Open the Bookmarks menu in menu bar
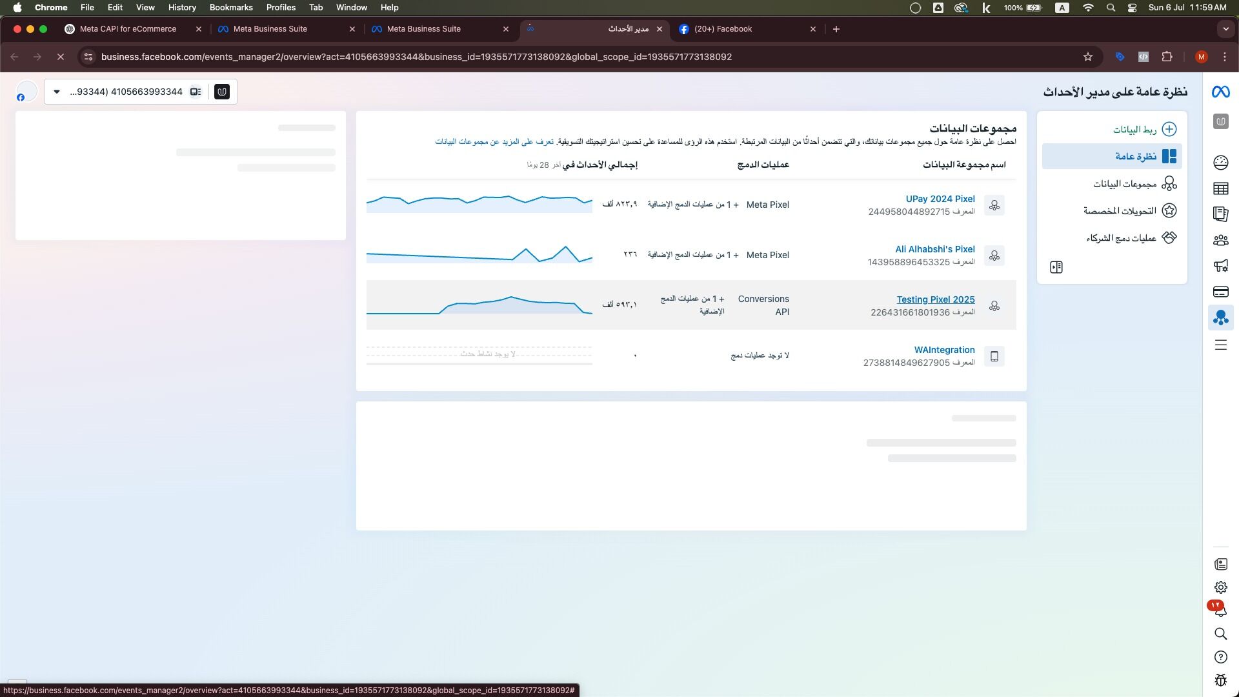This screenshot has width=1239, height=697. [x=230, y=8]
